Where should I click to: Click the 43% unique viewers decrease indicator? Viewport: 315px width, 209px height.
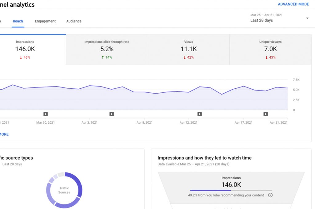tap(270, 57)
